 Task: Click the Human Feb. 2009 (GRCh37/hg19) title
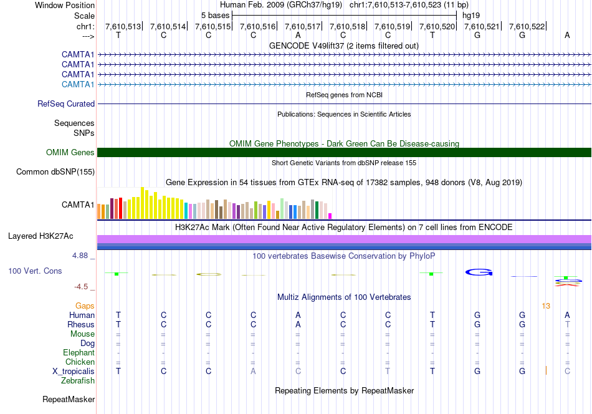point(281,5)
